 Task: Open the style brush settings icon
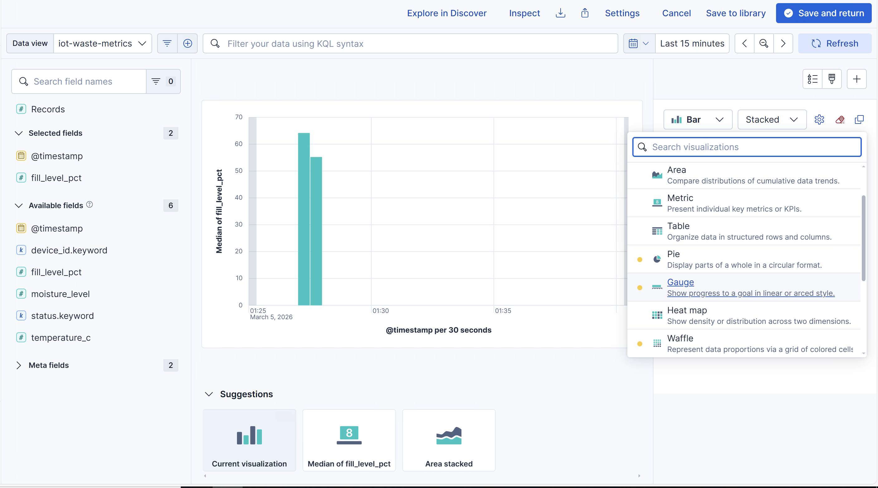point(832,79)
